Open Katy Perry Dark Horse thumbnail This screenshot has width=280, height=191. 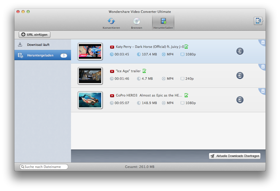(90, 51)
